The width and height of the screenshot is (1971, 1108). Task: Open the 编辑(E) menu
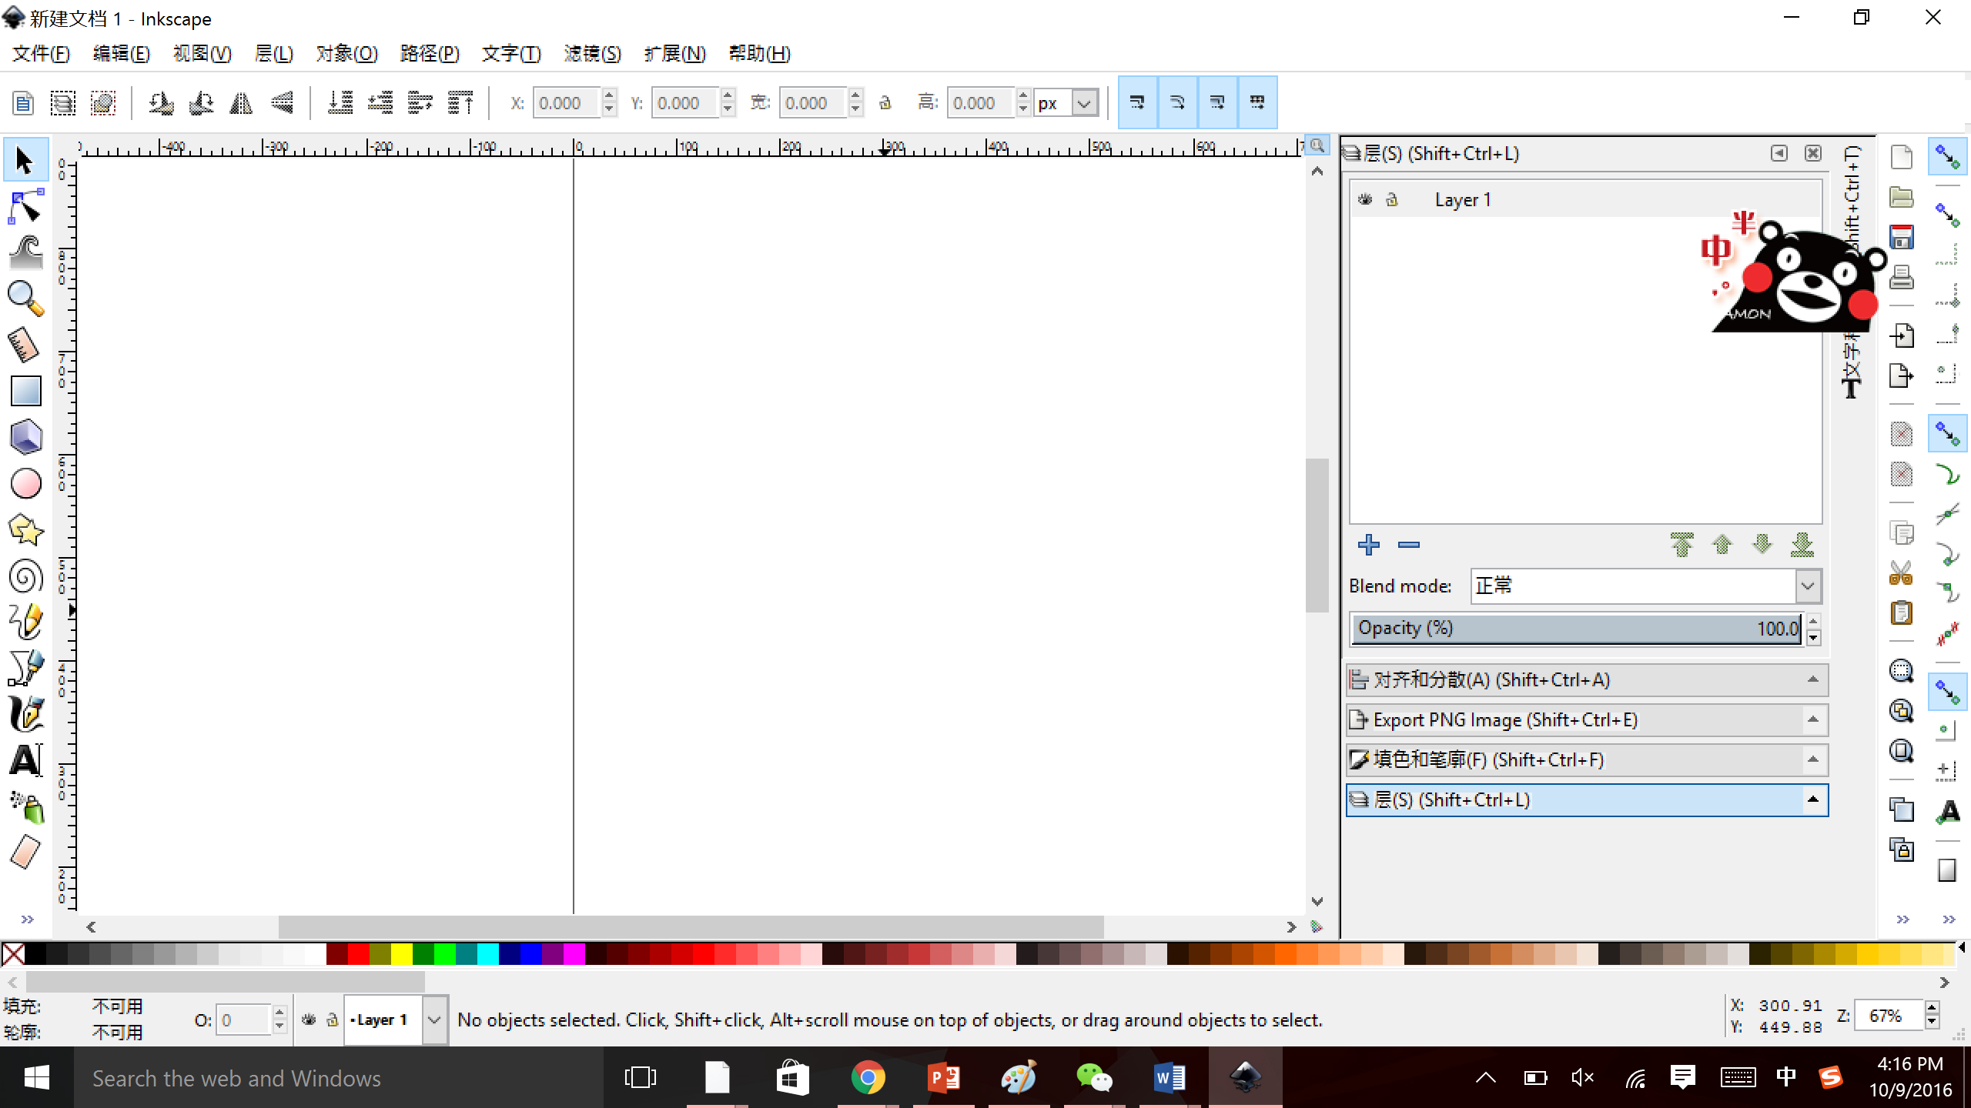[x=121, y=53]
